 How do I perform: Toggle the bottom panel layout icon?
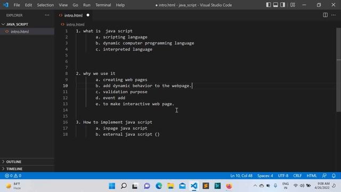tap(275, 5)
